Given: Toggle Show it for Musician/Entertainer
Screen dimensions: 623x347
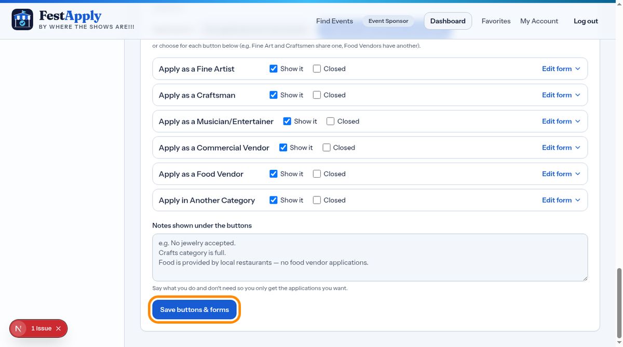Looking at the screenshot, I should pos(287,121).
